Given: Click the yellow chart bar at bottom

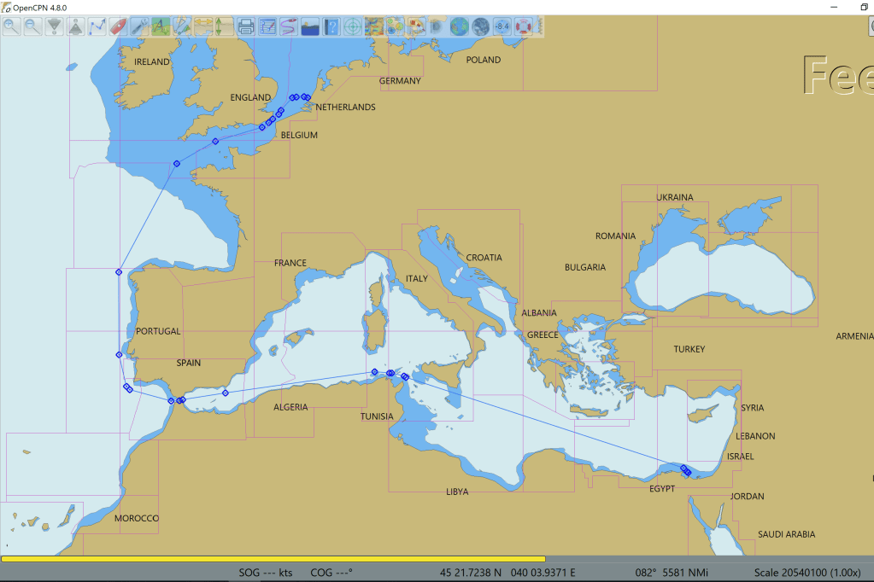Looking at the screenshot, I should coord(273,559).
